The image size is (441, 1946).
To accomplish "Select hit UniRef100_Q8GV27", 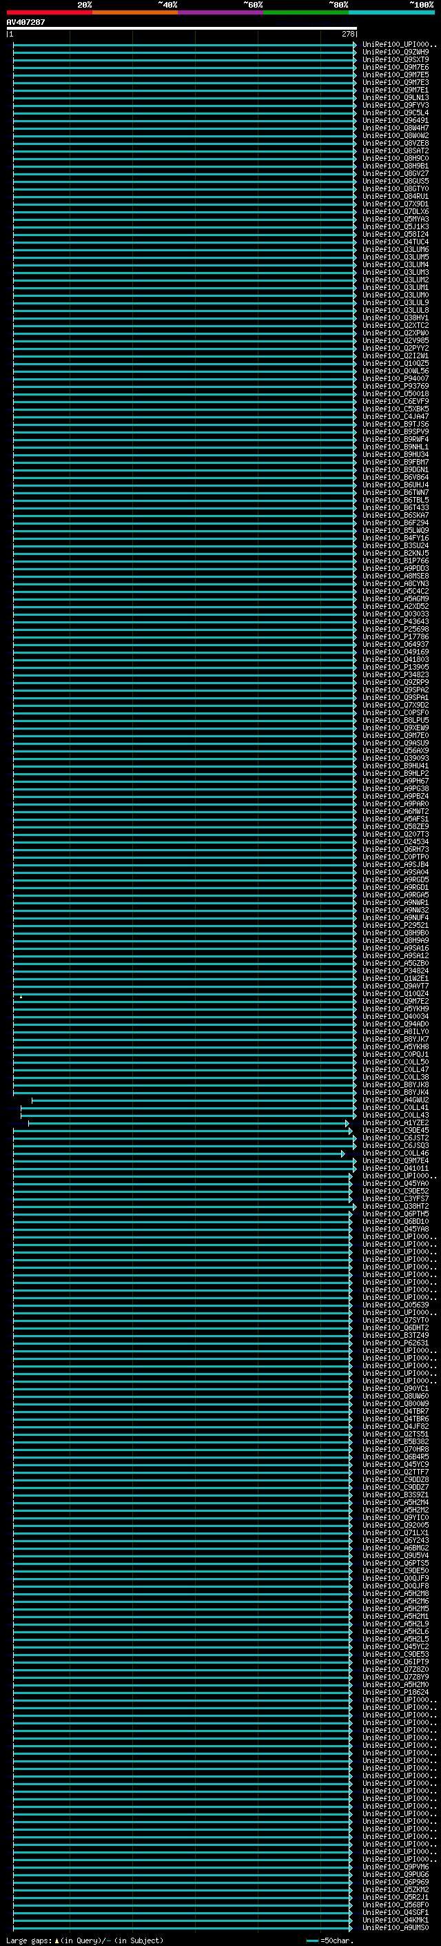I will [396, 174].
